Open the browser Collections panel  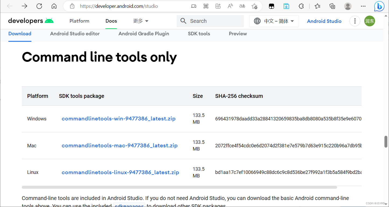[x=332, y=6]
